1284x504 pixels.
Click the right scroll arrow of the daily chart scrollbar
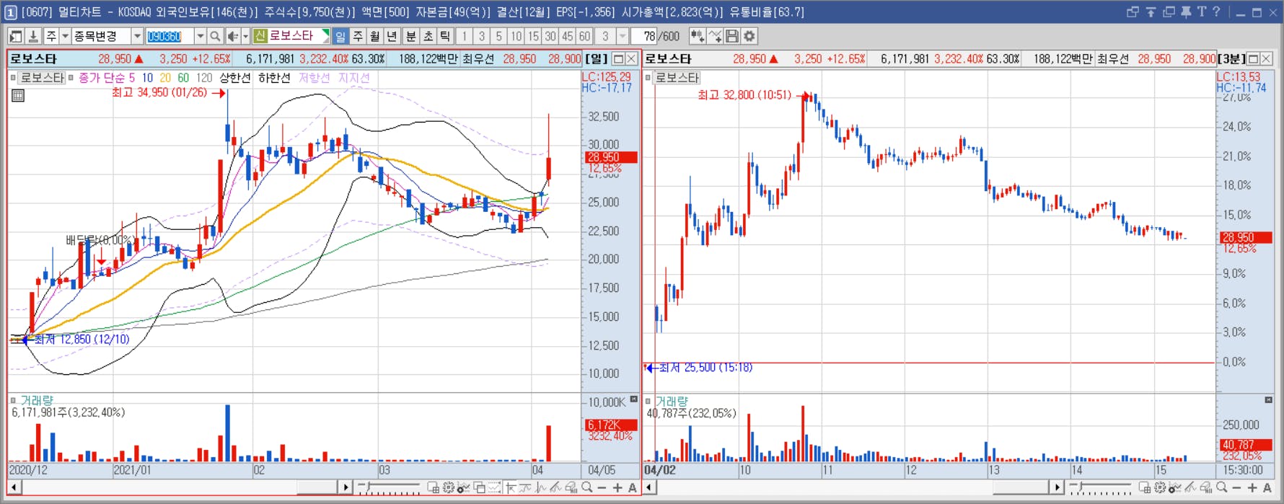pyautogui.click(x=345, y=487)
